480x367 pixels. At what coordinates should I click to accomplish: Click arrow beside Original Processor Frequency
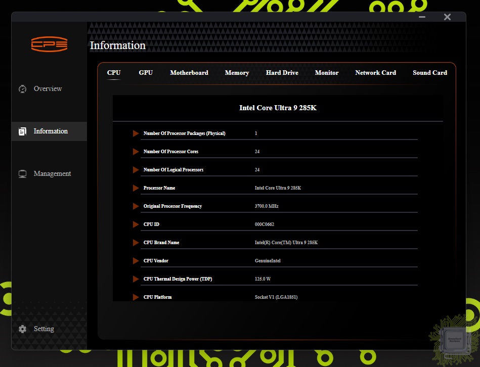point(136,206)
